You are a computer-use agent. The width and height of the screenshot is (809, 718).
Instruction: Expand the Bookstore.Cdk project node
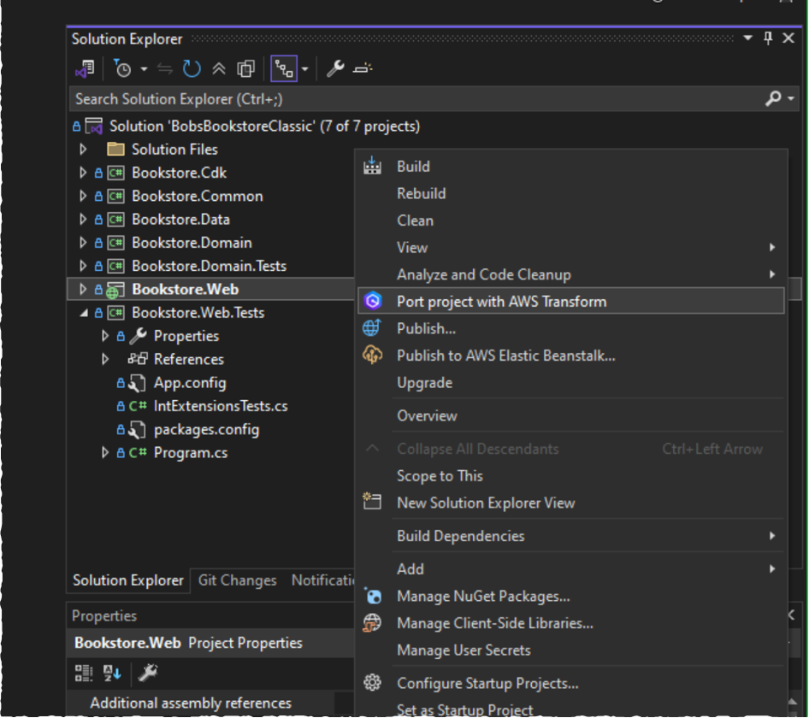[83, 173]
